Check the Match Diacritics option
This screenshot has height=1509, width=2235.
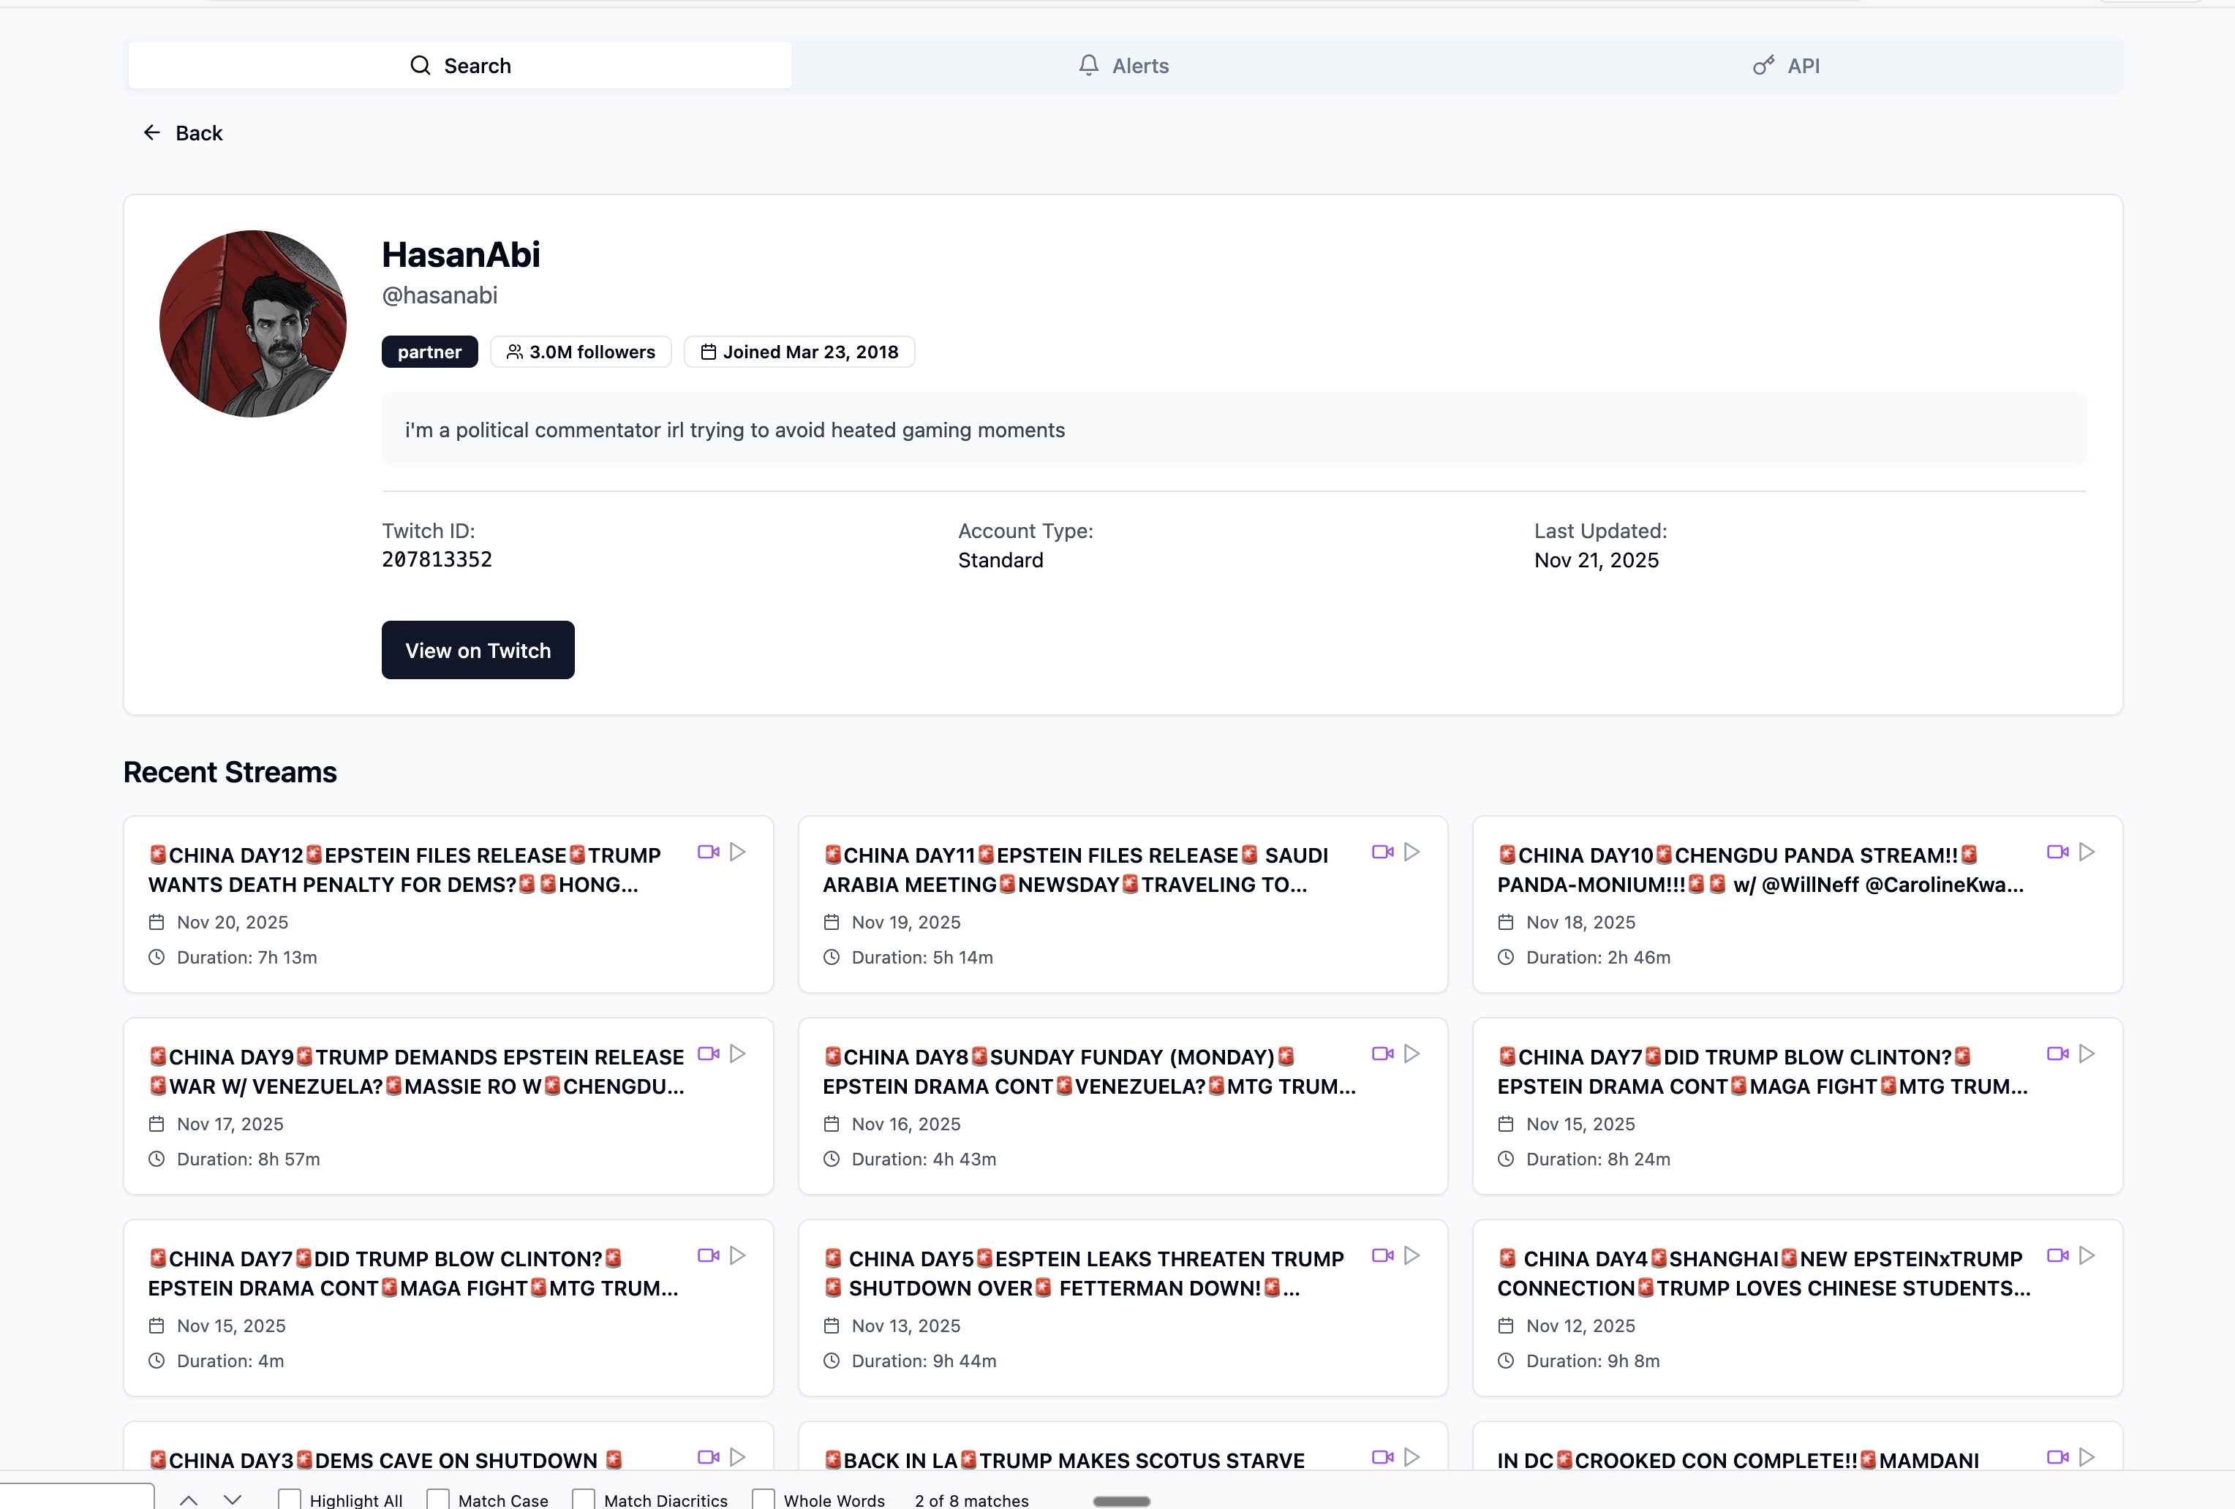[584, 1499]
